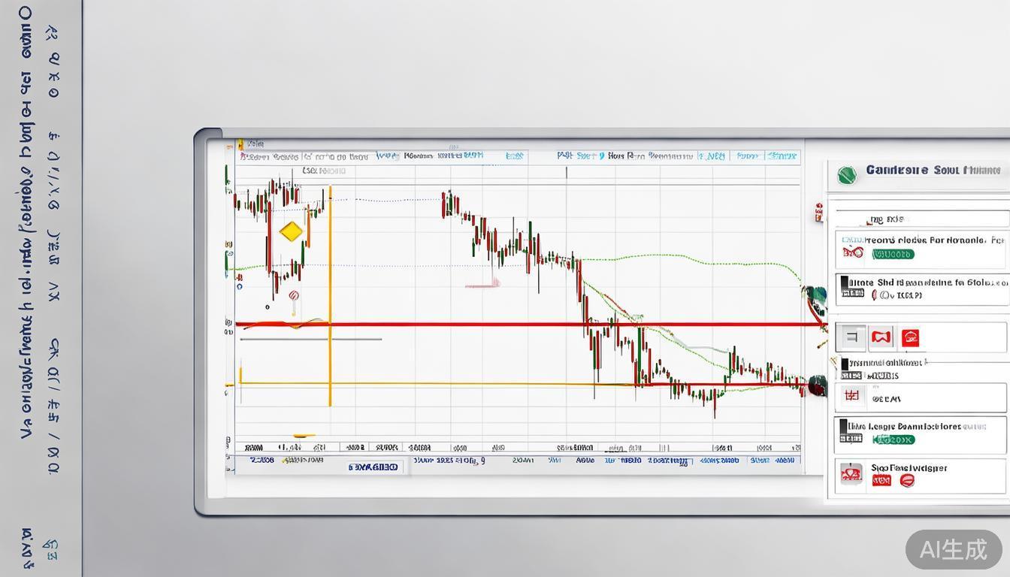
Task: Expand the second card with the black marker
Action: [x=921, y=289]
